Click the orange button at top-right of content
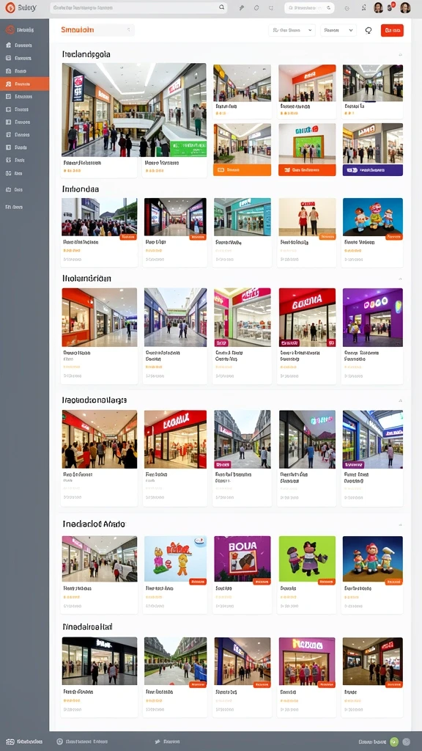Image resolution: width=422 pixels, height=751 pixels. pos(393,30)
